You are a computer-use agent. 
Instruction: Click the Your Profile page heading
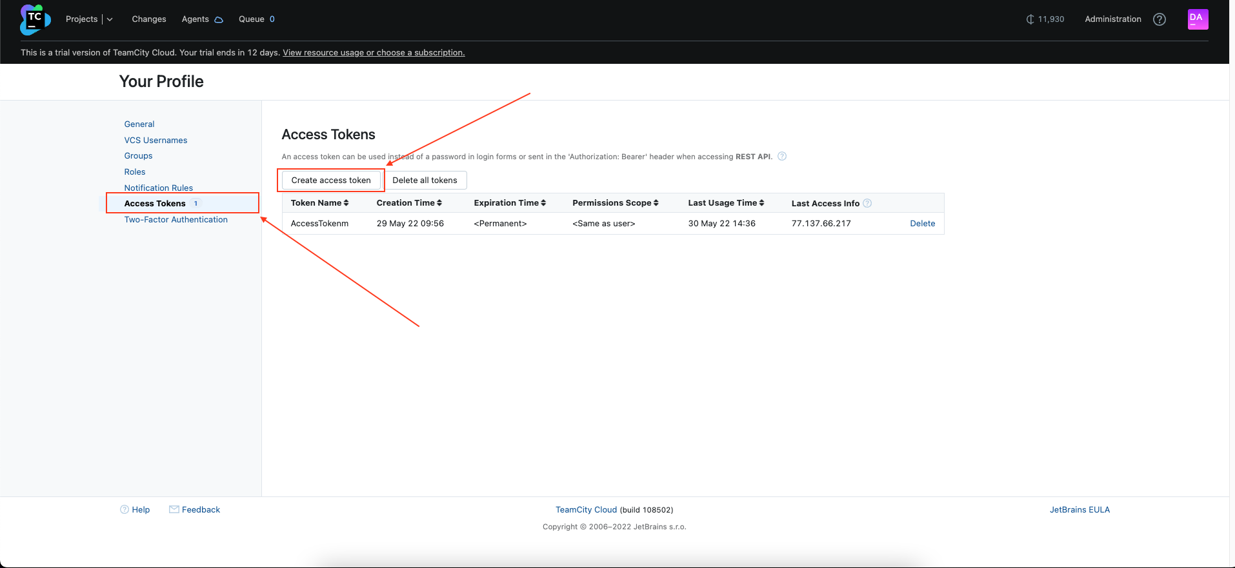tap(161, 81)
